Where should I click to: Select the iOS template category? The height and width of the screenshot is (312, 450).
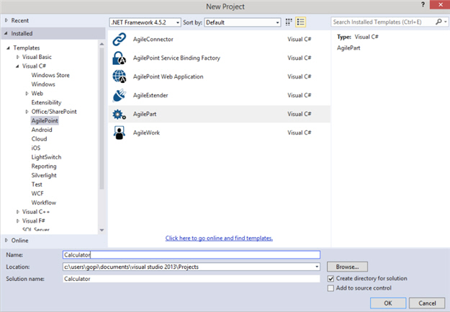coord(36,148)
